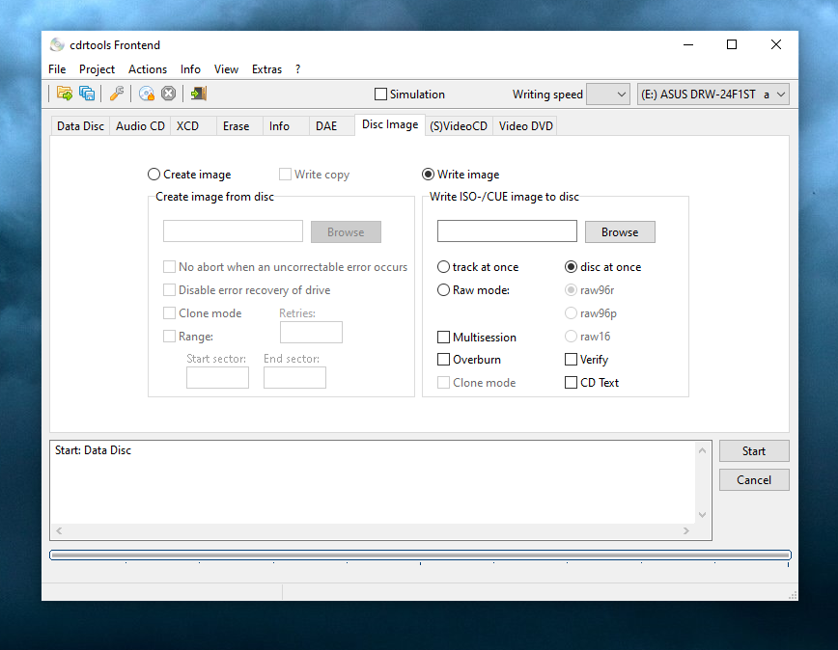The width and height of the screenshot is (838, 650).
Task: Click the Open Project folder toolbar icon
Action: coord(65,94)
